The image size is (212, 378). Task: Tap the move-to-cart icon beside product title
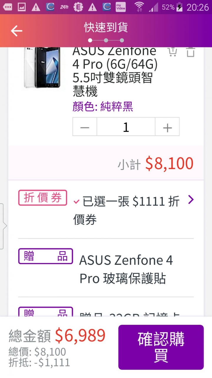click(172, 52)
